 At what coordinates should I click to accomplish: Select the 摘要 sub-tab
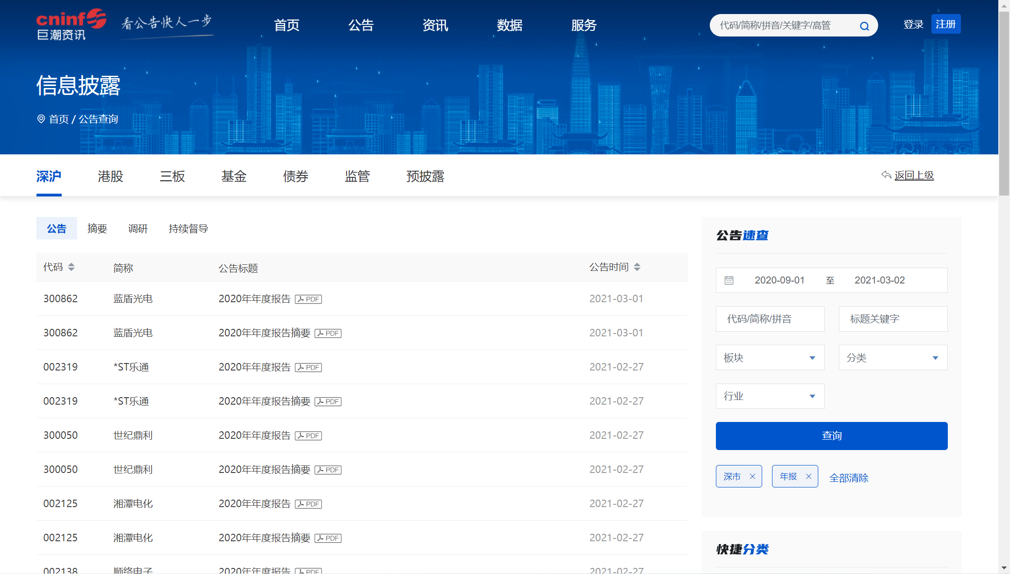point(97,229)
